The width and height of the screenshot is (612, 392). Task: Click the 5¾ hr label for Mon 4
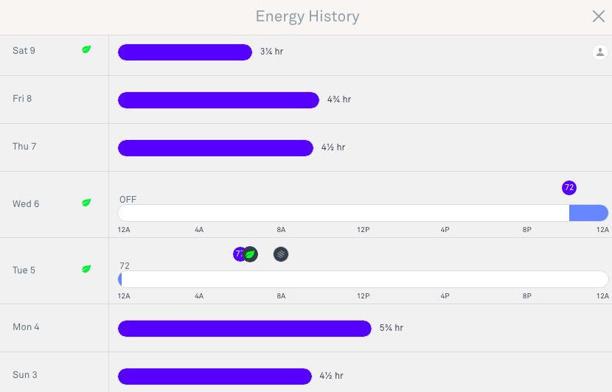coord(392,328)
